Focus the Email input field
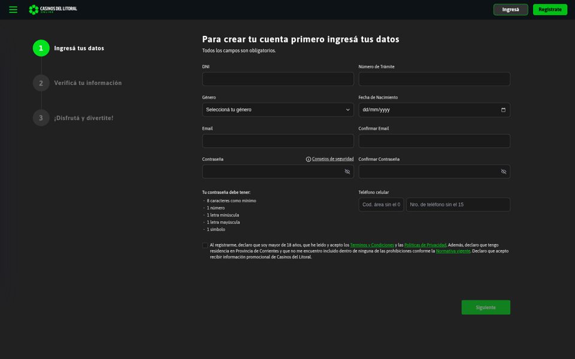 pyautogui.click(x=278, y=141)
